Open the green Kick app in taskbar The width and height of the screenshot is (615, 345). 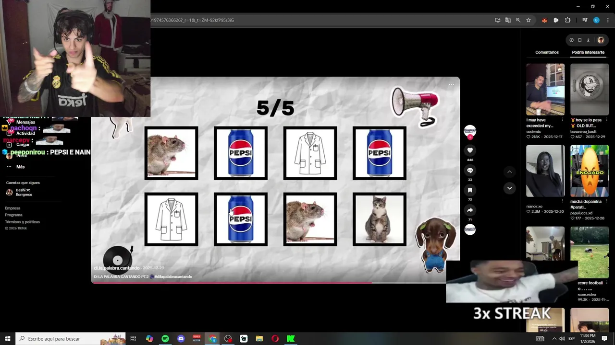coord(291,339)
